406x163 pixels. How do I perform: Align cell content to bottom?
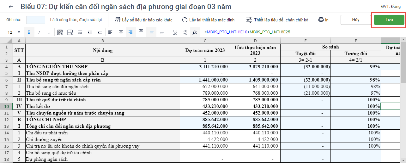coord(162,33)
